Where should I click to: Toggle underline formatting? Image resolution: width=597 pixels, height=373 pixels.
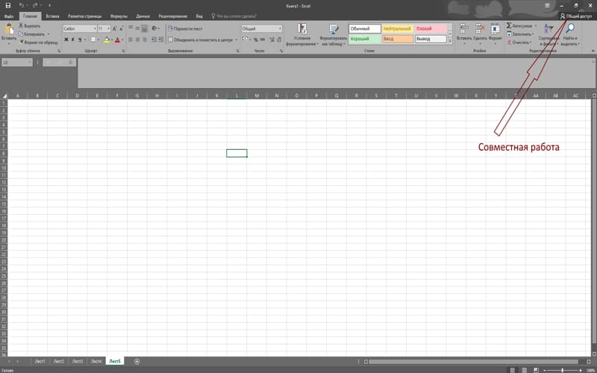pyautogui.click(x=80, y=40)
